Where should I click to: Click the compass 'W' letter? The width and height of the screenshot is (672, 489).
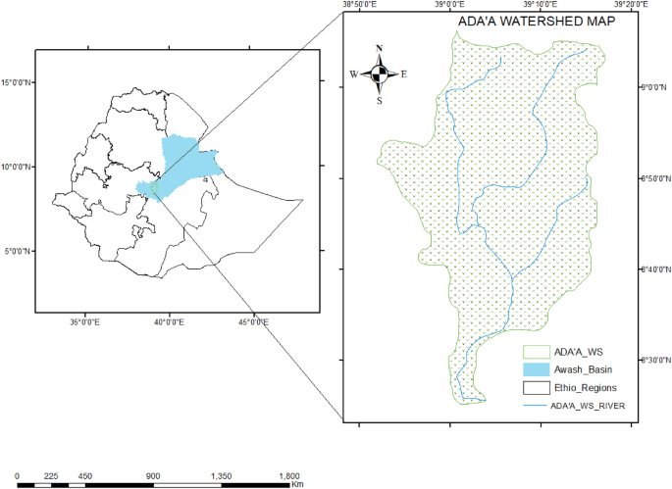point(353,74)
